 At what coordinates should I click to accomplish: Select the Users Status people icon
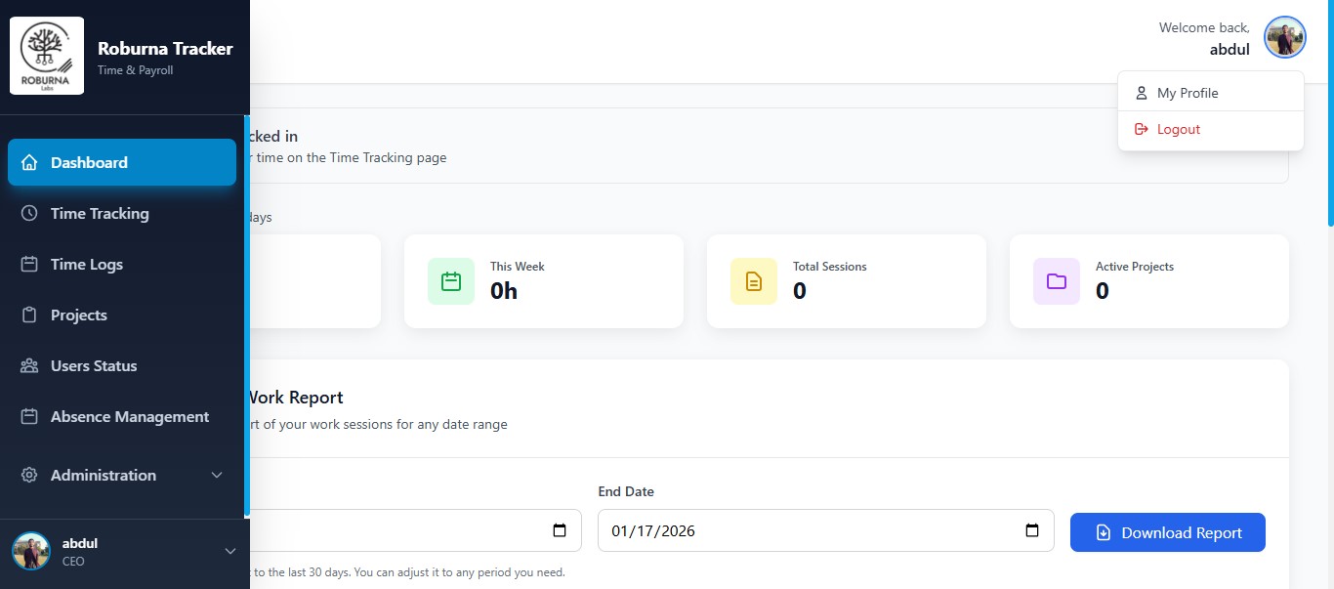pyautogui.click(x=29, y=365)
